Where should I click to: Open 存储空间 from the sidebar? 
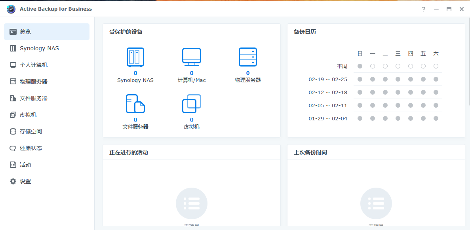(47, 131)
